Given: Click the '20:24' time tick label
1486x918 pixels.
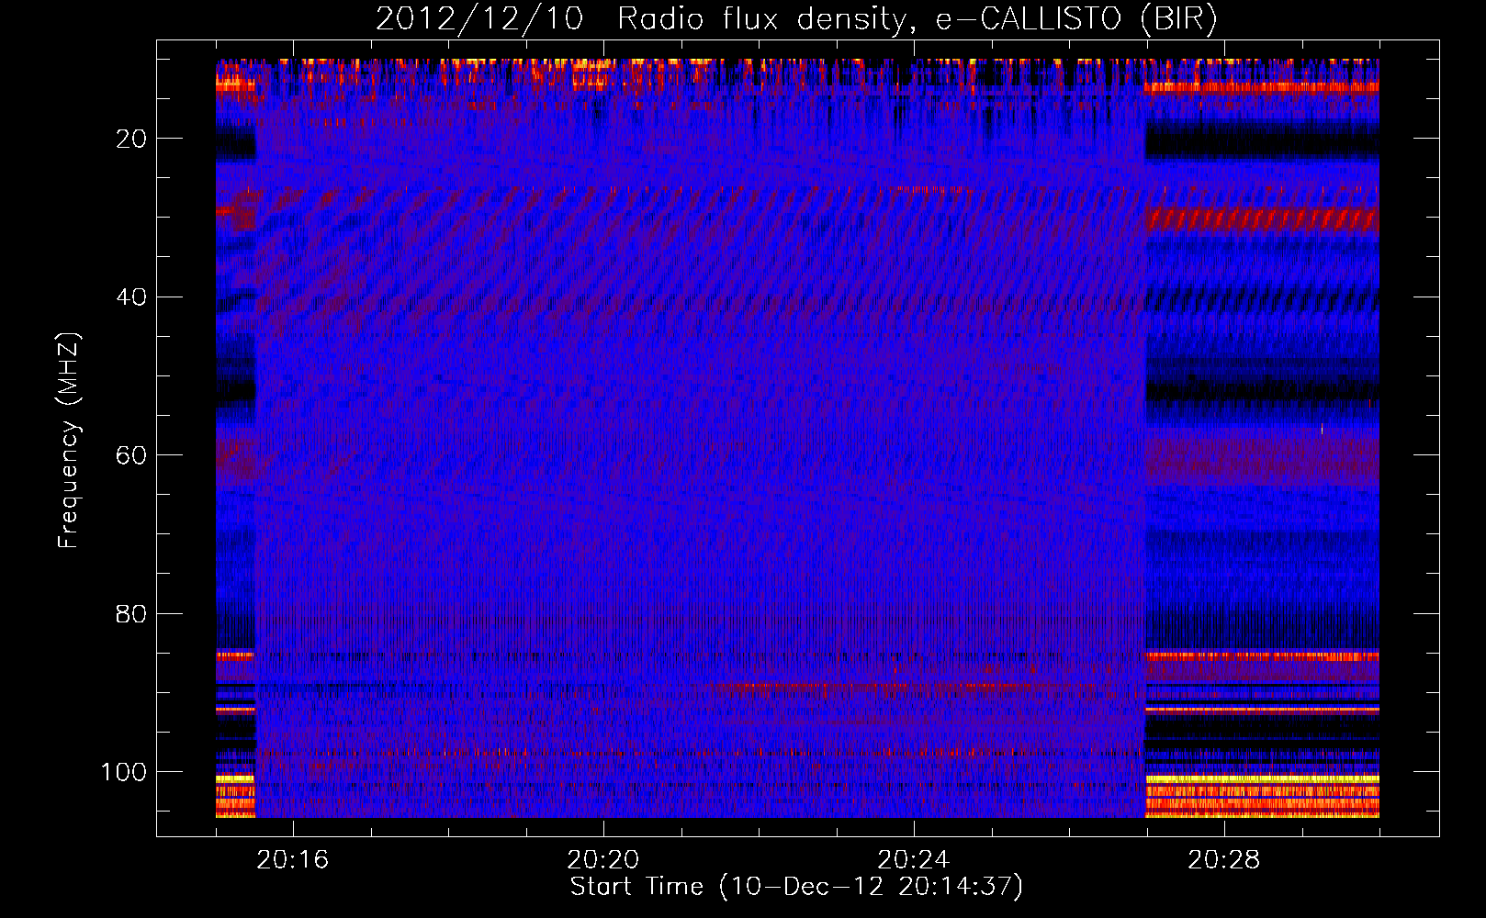Looking at the screenshot, I should pyautogui.click(x=913, y=860).
